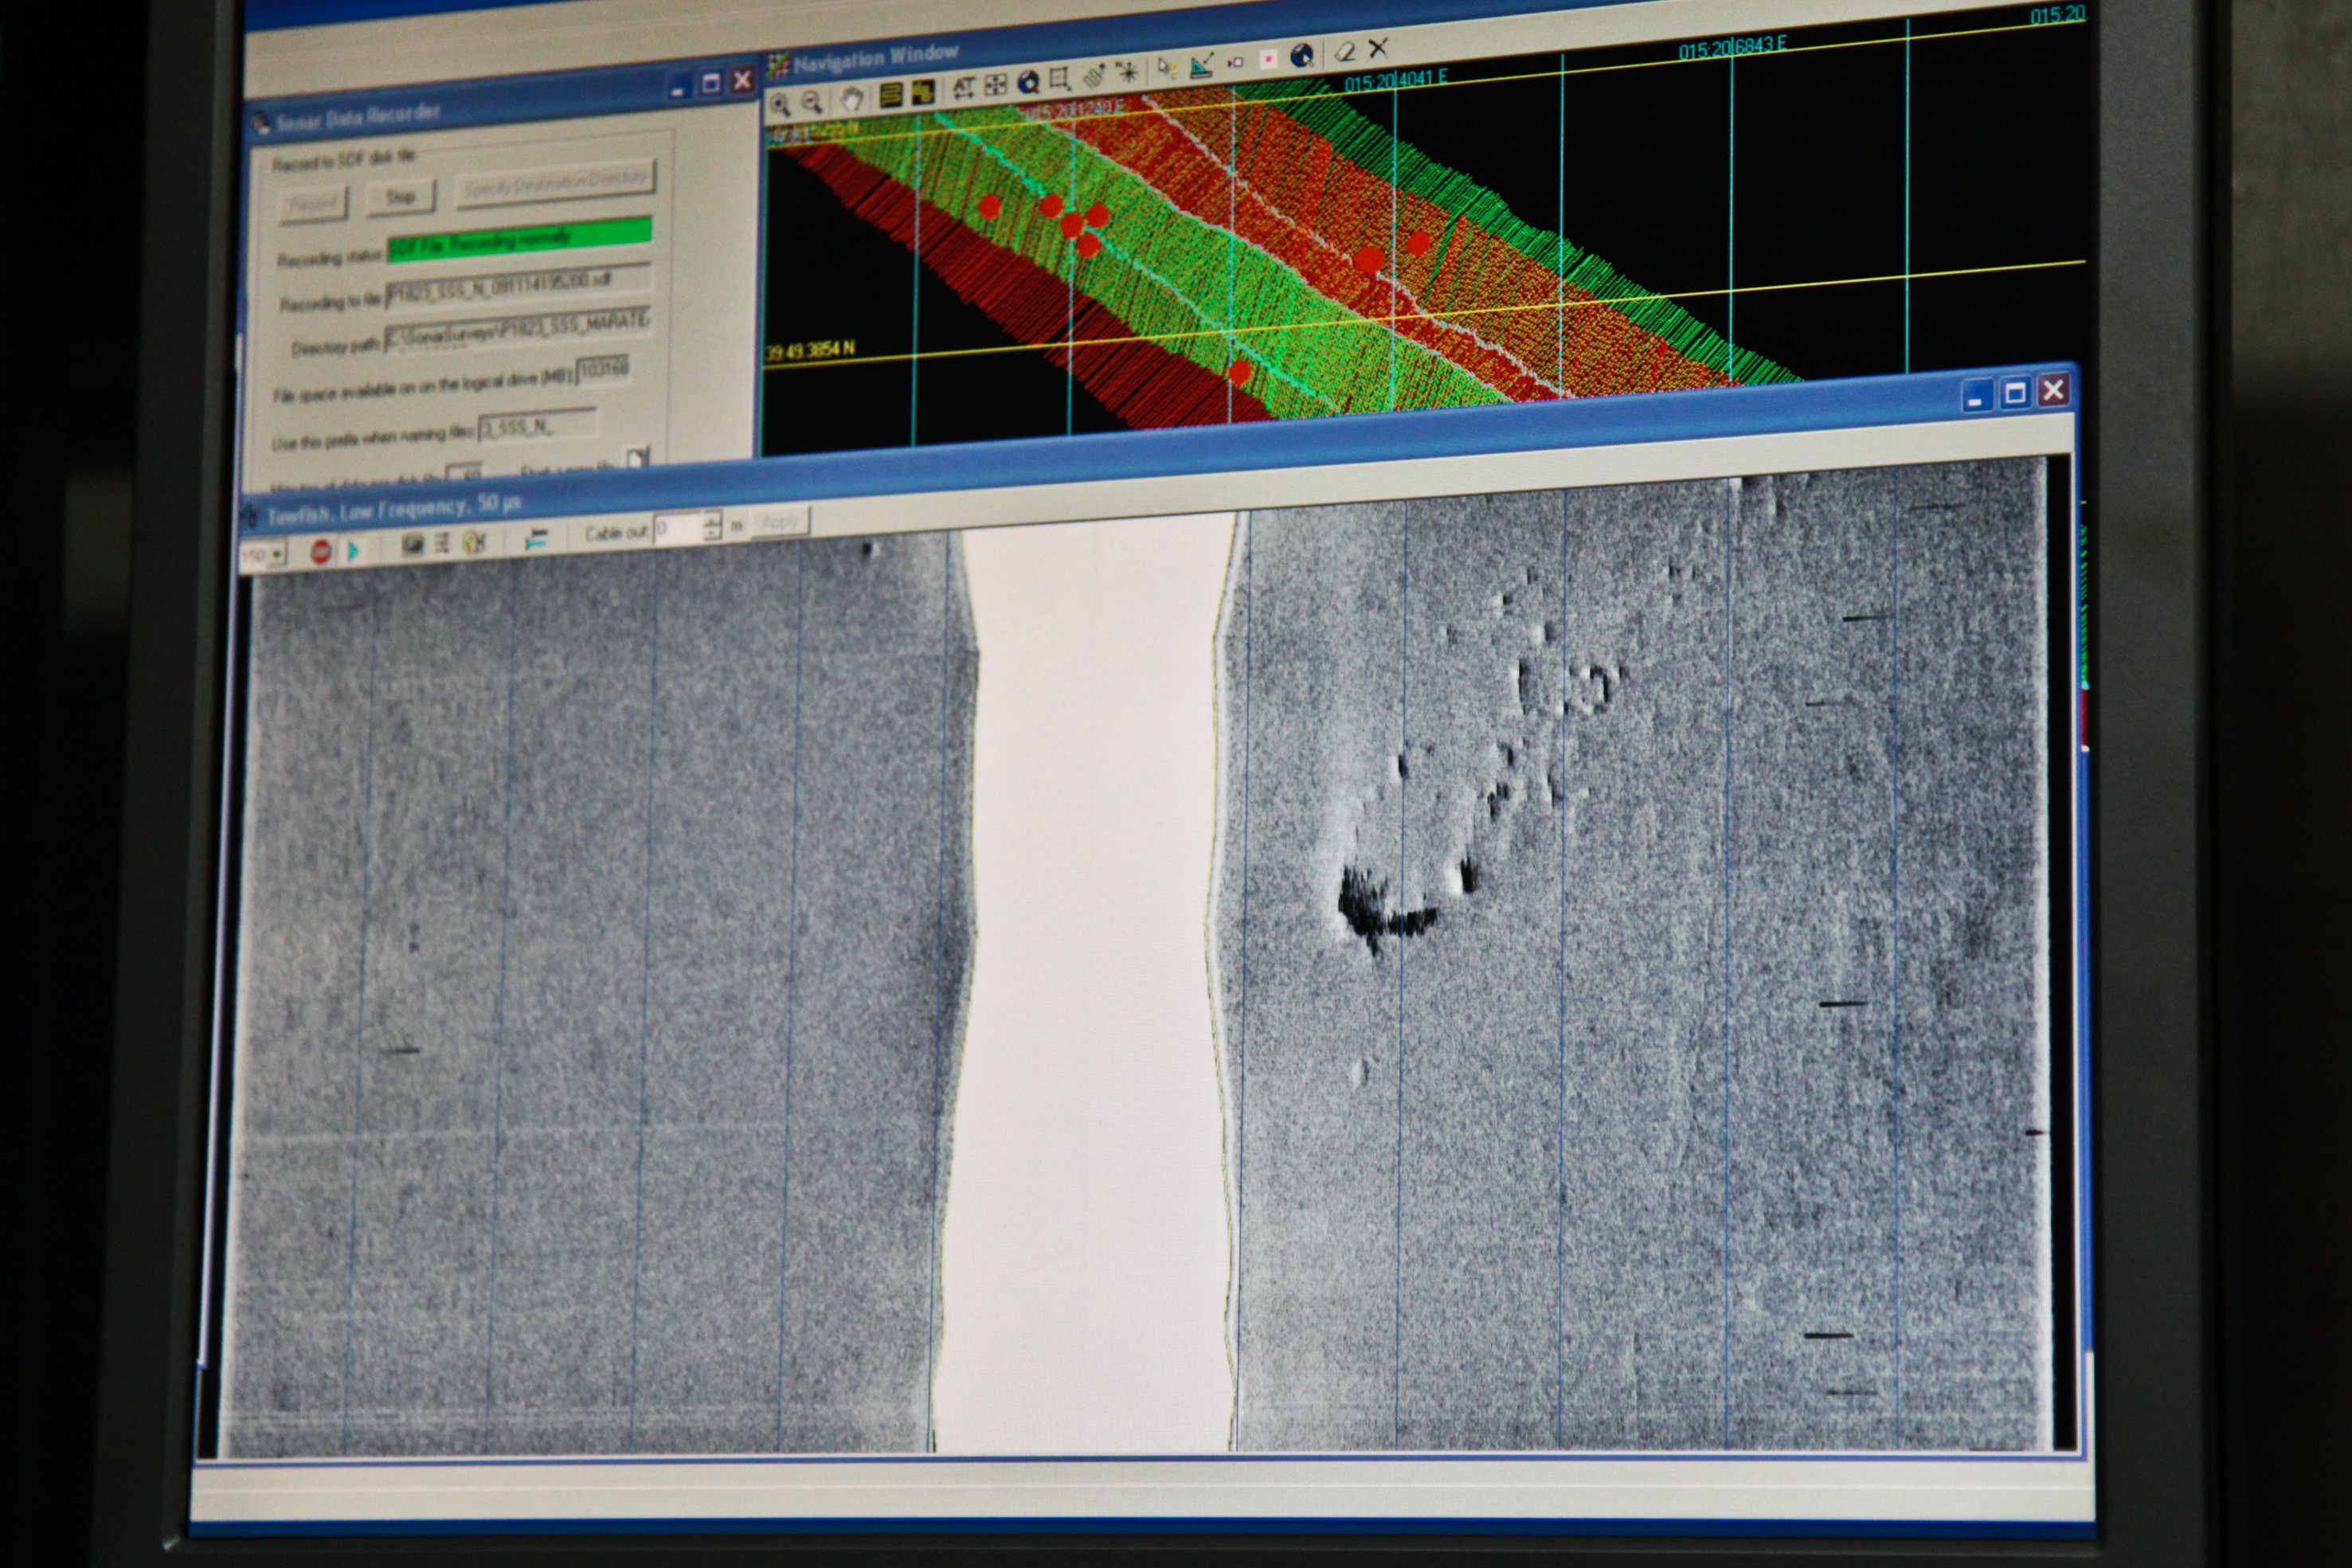The width and height of the screenshot is (2352, 1568).
Task: Click the black X delete icon in toolbar
Action: [x=1378, y=48]
